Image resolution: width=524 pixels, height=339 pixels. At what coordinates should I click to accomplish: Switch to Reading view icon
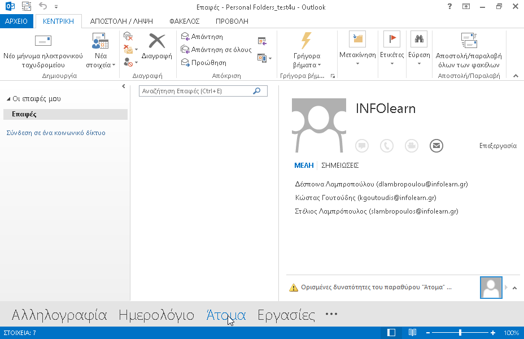[412, 333]
